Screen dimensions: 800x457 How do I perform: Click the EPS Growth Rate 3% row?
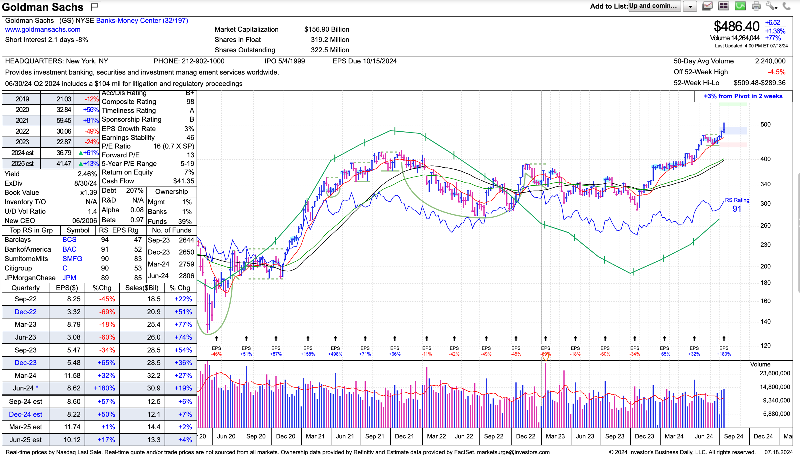click(x=148, y=129)
